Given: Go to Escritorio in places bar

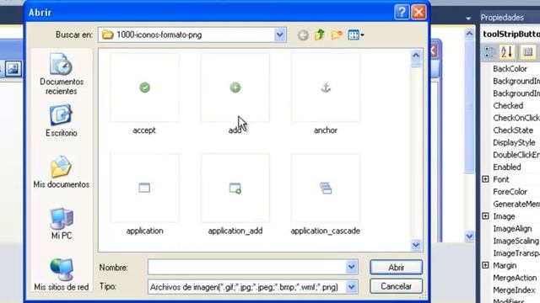Looking at the screenshot, I should coord(62,120).
